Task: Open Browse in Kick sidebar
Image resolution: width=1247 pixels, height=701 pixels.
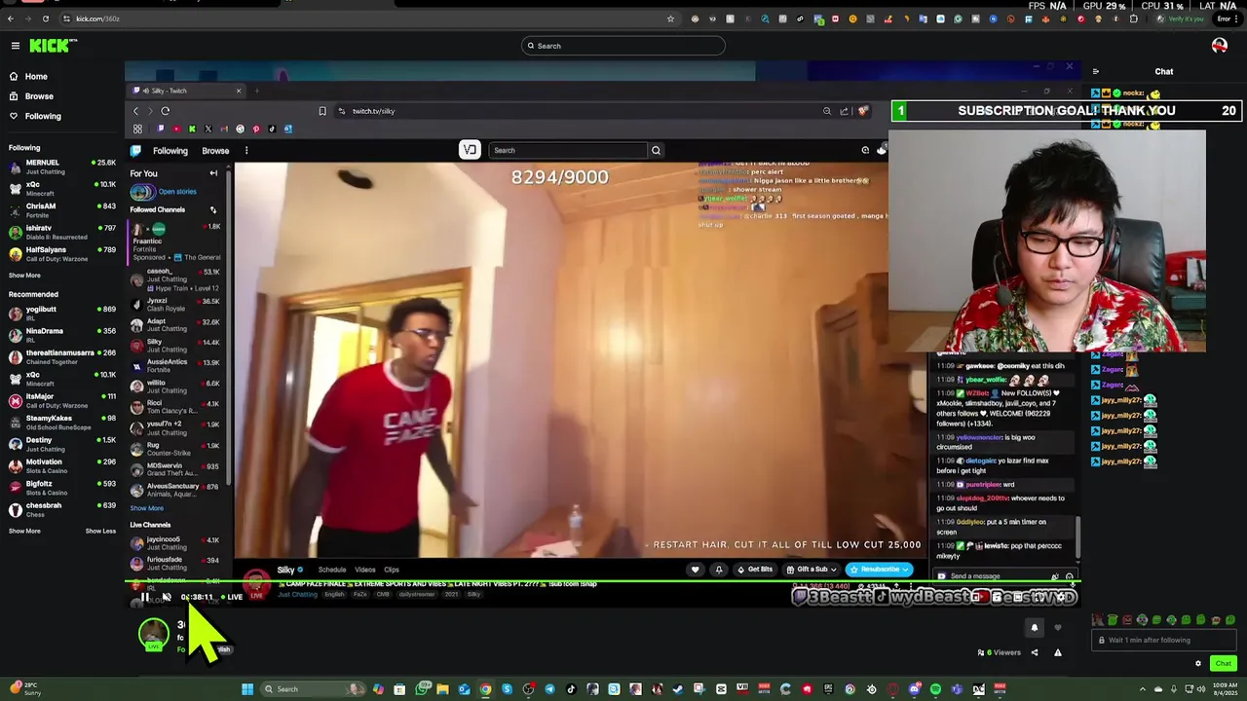Action: point(30,96)
